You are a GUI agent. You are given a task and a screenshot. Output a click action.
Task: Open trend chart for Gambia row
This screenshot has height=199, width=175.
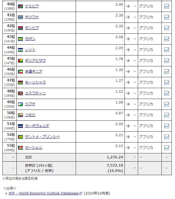tap(167, 28)
